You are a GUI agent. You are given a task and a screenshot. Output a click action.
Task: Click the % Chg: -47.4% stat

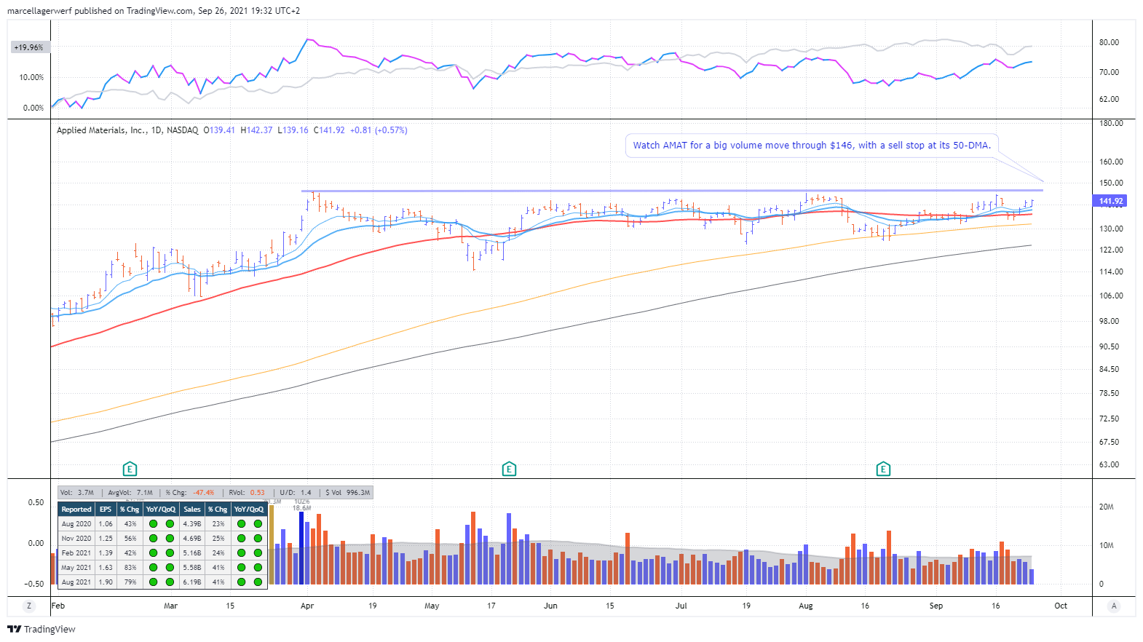(x=190, y=493)
